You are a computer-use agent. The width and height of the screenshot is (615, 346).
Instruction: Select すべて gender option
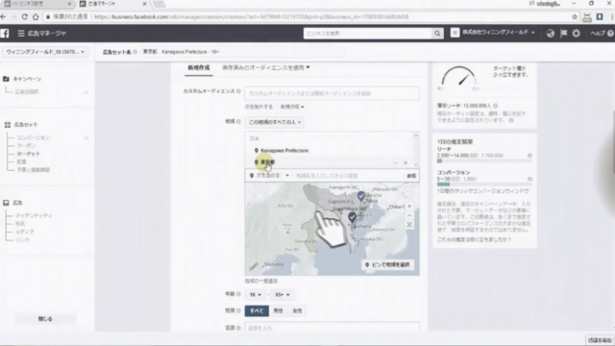click(x=257, y=310)
